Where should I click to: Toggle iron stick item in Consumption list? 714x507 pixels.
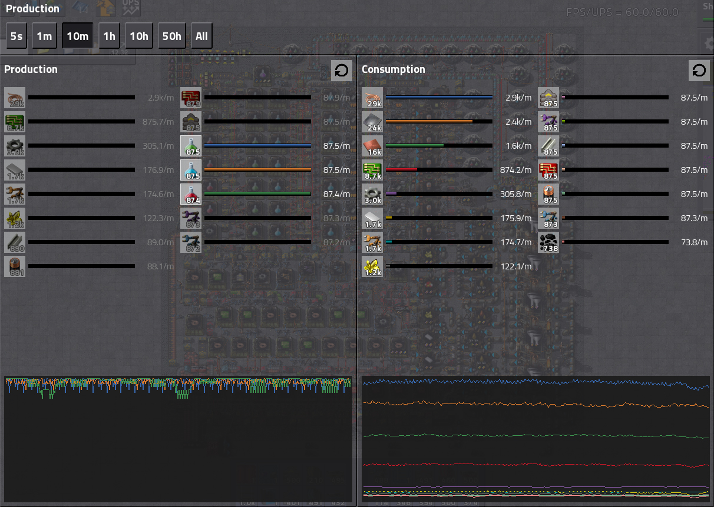(548, 146)
